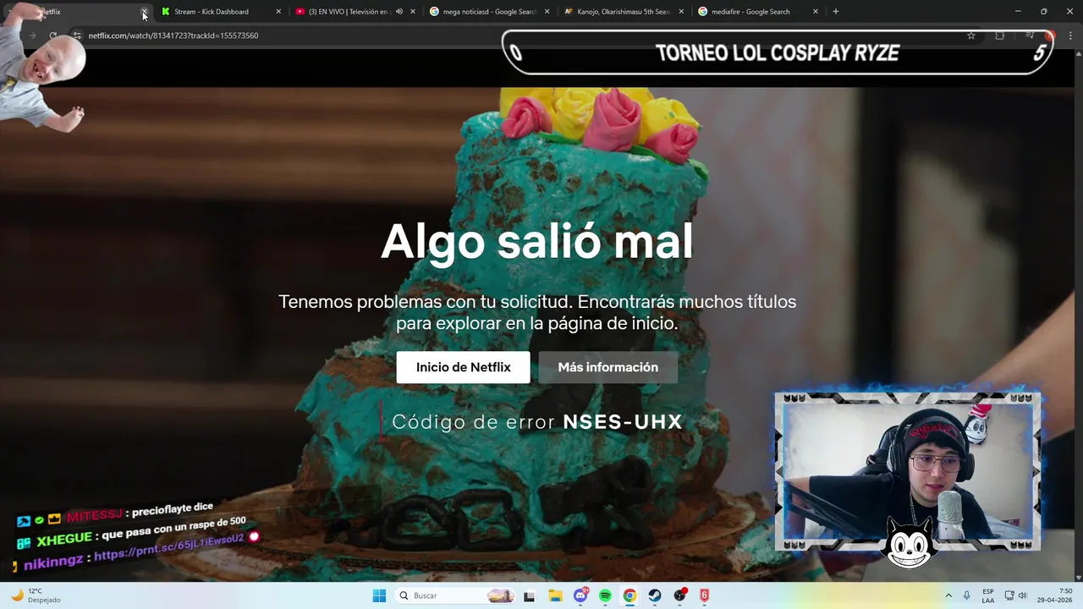Open the weather widget showing 12°C Despejado
1083x609 pixels.
tap(36, 595)
